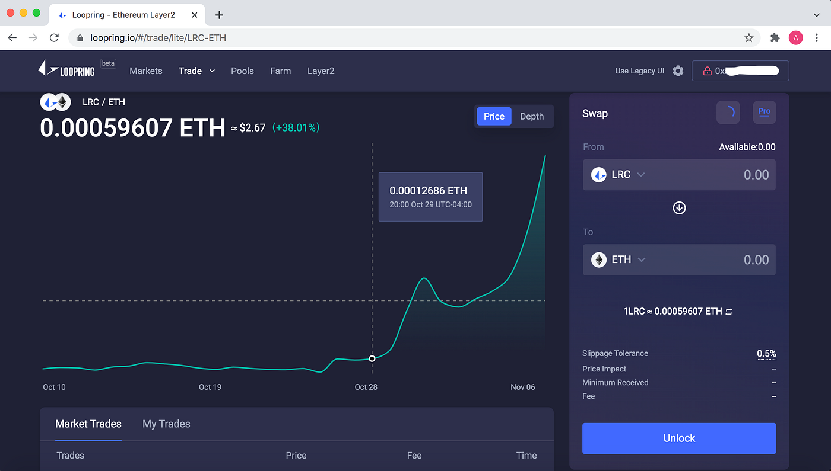Click the 1LRC ≈ 0.00059607 ETH rate text
The height and width of the screenshot is (471, 831).
(x=673, y=311)
